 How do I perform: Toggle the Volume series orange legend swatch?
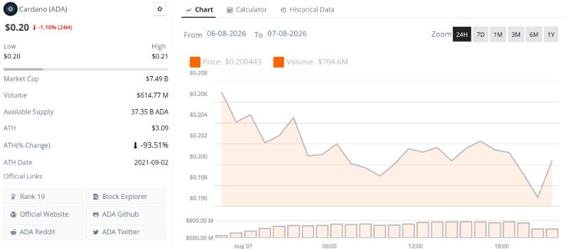click(279, 62)
